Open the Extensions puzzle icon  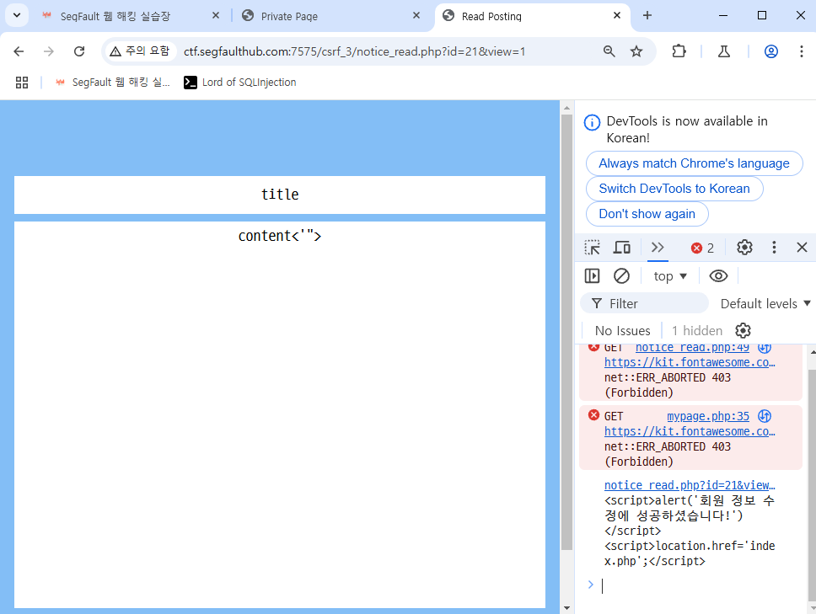(x=679, y=51)
